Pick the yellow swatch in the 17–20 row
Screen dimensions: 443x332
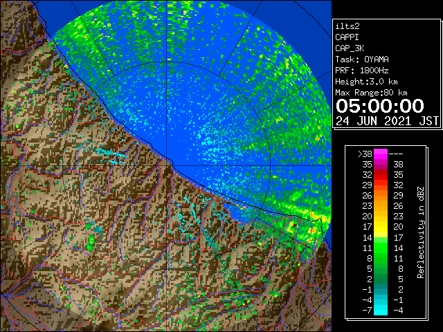(x=381, y=227)
